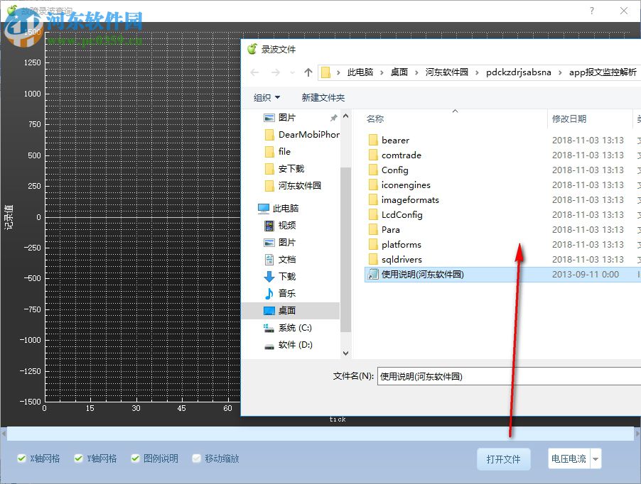Uncheck the 图例说明 option
Image resolution: width=641 pixels, height=484 pixels.
pos(135,458)
